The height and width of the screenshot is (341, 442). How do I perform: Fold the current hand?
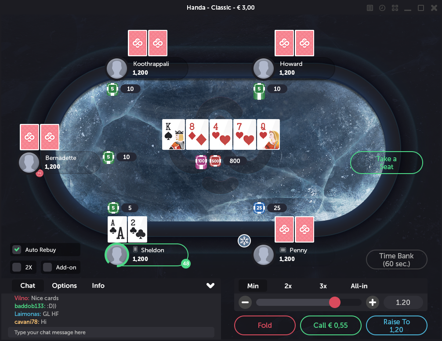(x=264, y=325)
